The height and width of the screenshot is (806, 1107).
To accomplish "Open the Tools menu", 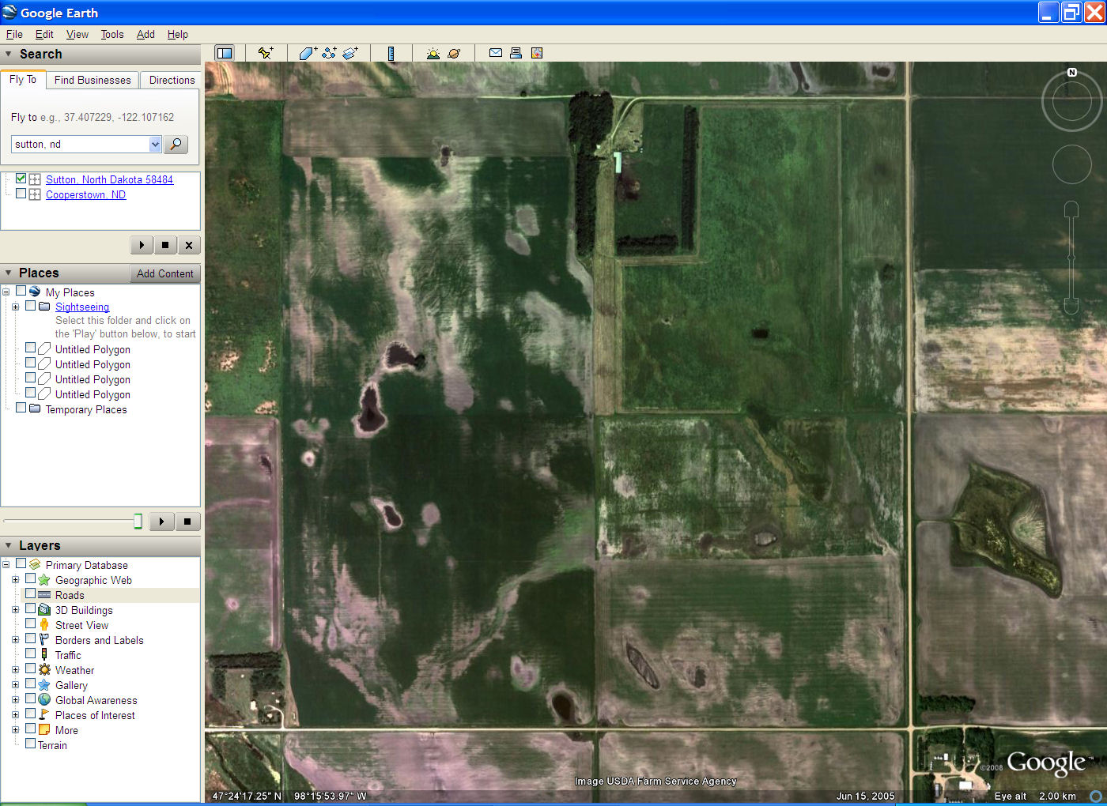I will tap(112, 34).
